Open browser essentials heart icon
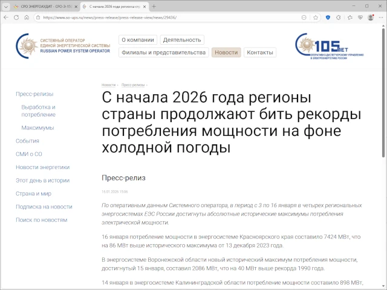This screenshot has height=290, width=387. pyautogui.click(x=360, y=18)
